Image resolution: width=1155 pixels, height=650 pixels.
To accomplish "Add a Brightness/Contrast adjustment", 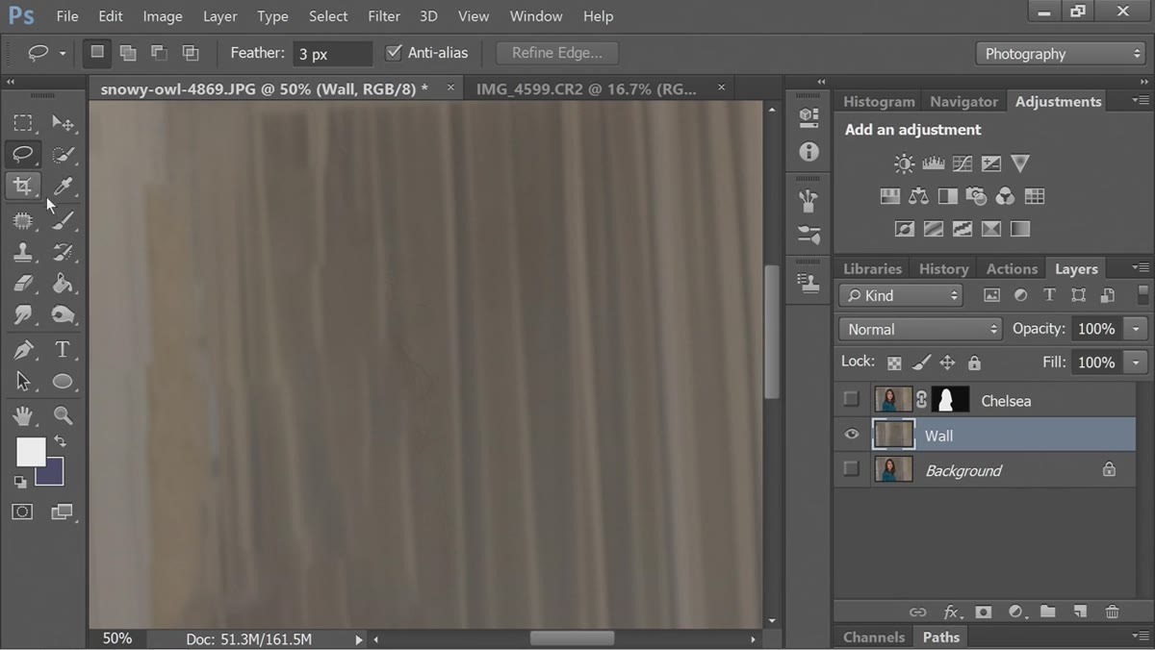I will 904,163.
